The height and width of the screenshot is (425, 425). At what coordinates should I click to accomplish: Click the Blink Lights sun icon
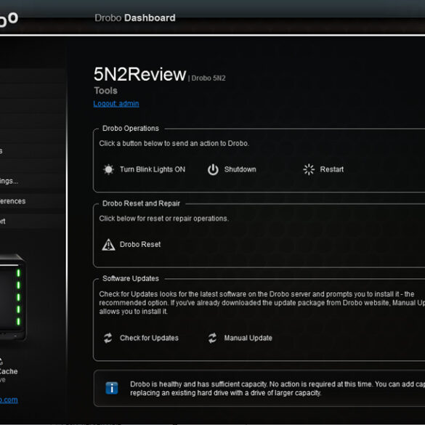point(108,169)
